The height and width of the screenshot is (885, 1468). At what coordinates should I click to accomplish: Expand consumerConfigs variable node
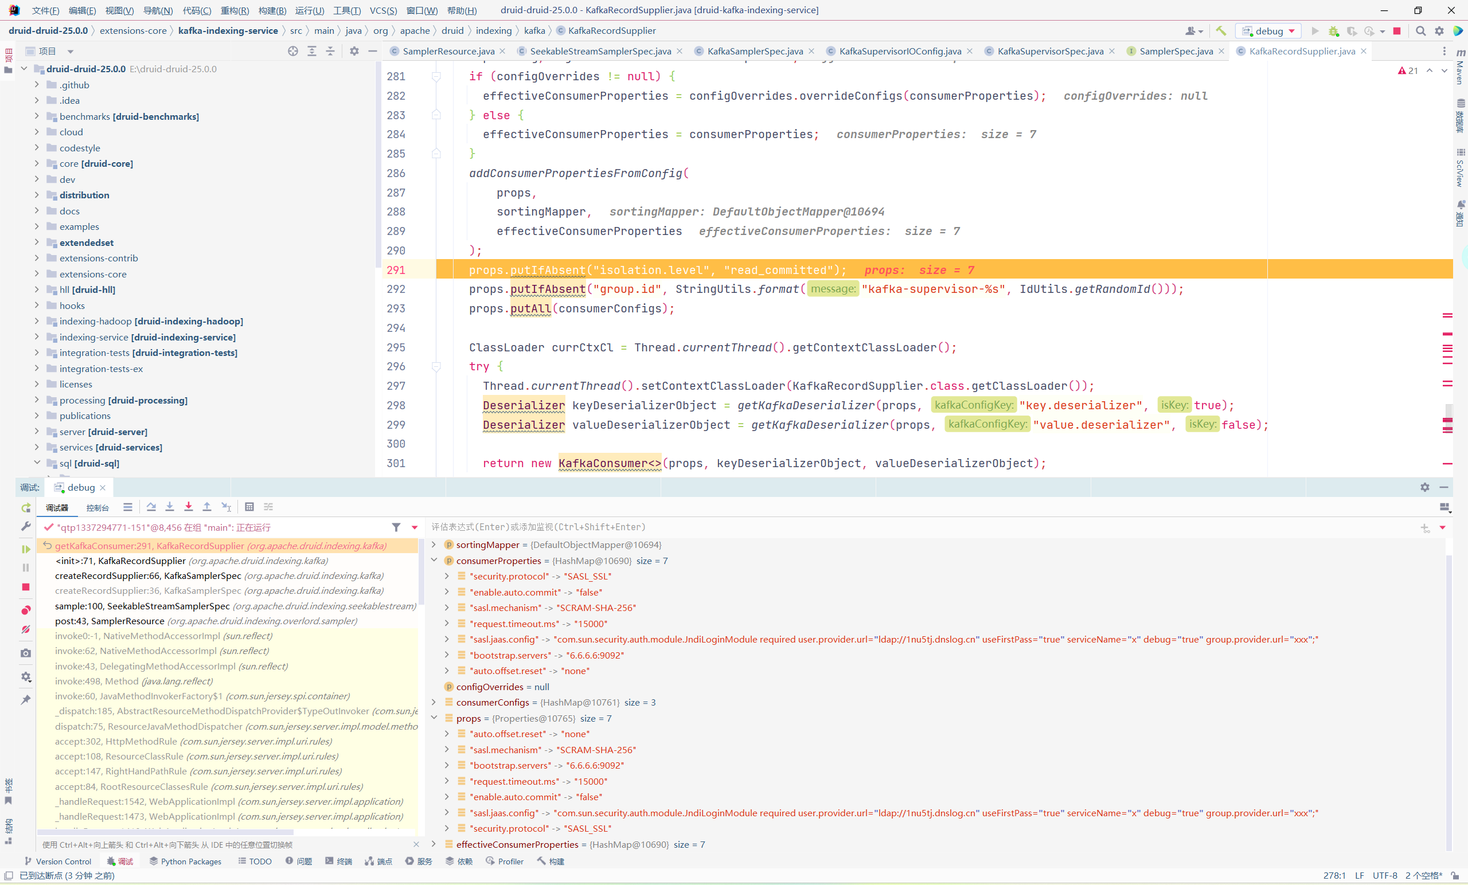coord(433,702)
